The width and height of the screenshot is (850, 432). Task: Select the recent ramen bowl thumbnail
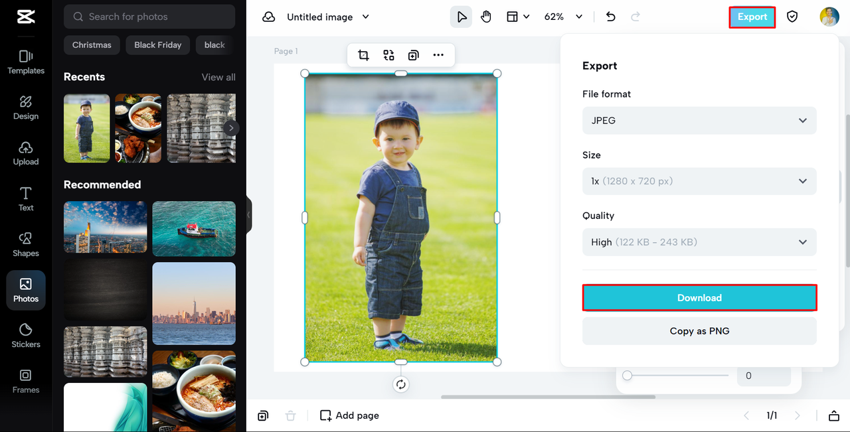[138, 128]
